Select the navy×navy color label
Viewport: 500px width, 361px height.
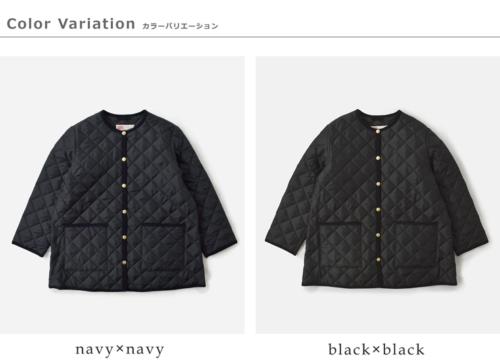coord(120,350)
